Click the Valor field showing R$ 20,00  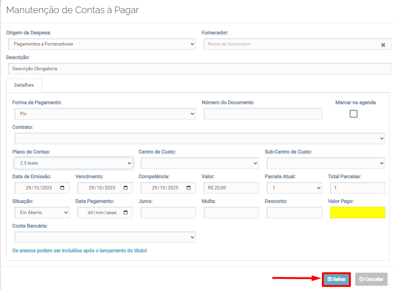(x=230, y=188)
